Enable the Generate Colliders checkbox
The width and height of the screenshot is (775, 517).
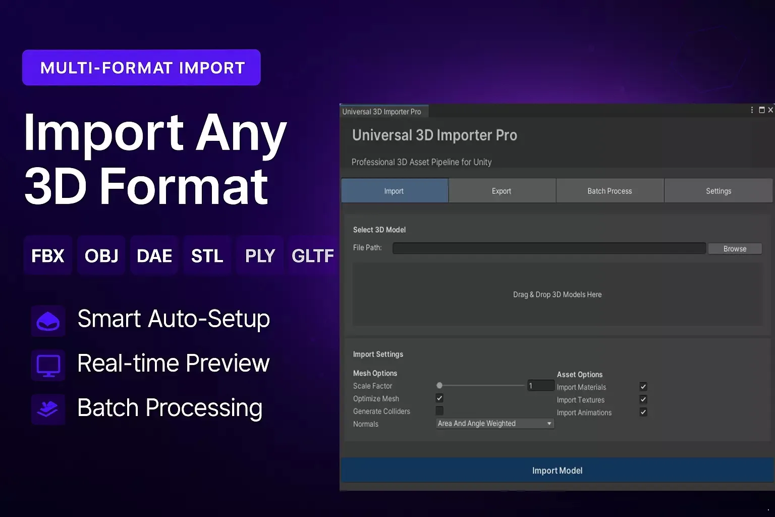439,411
